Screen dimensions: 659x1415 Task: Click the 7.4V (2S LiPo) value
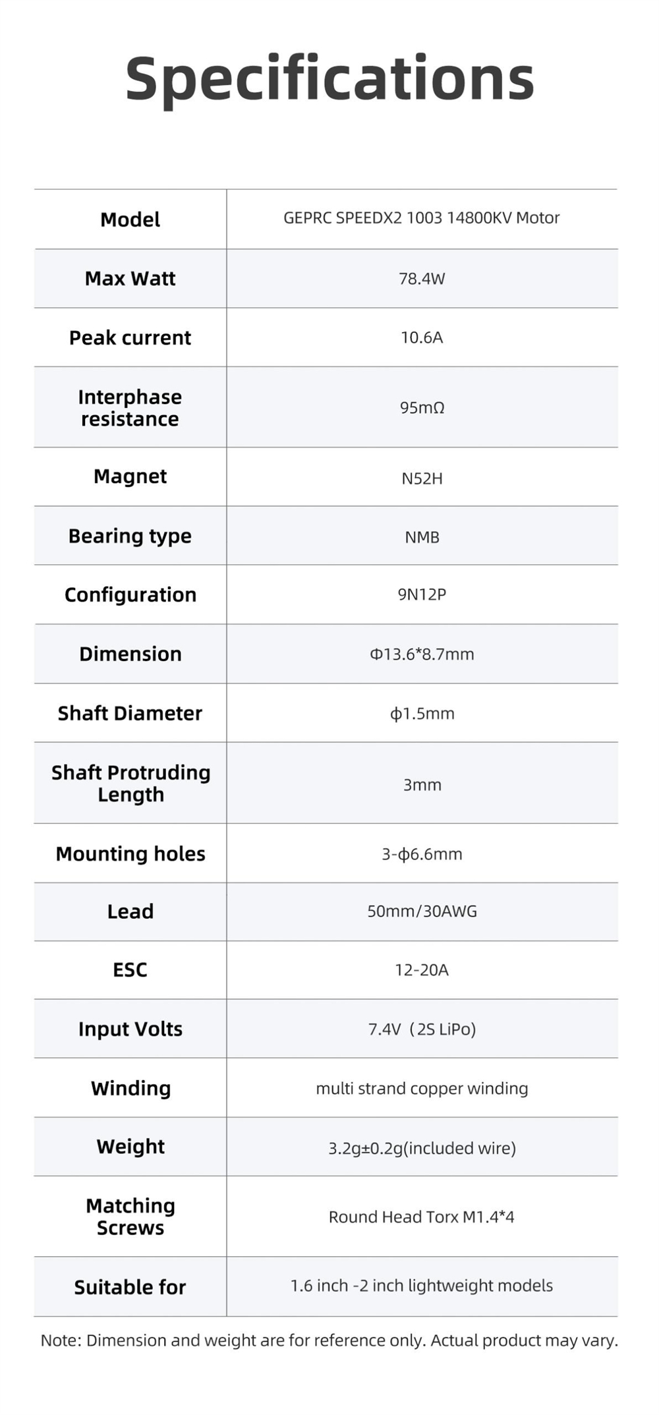tap(422, 1029)
